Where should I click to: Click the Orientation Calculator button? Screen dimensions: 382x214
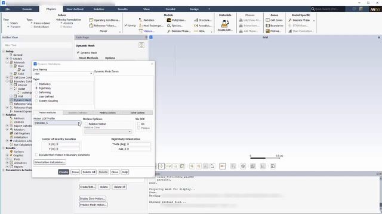click(50, 162)
